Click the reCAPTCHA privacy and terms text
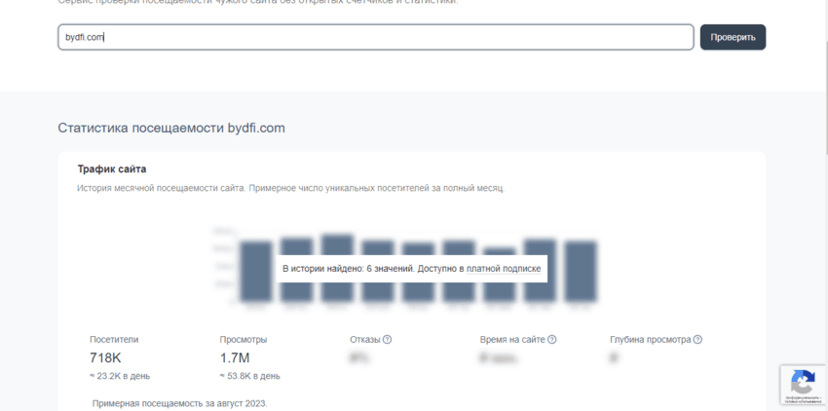 click(802, 398)
